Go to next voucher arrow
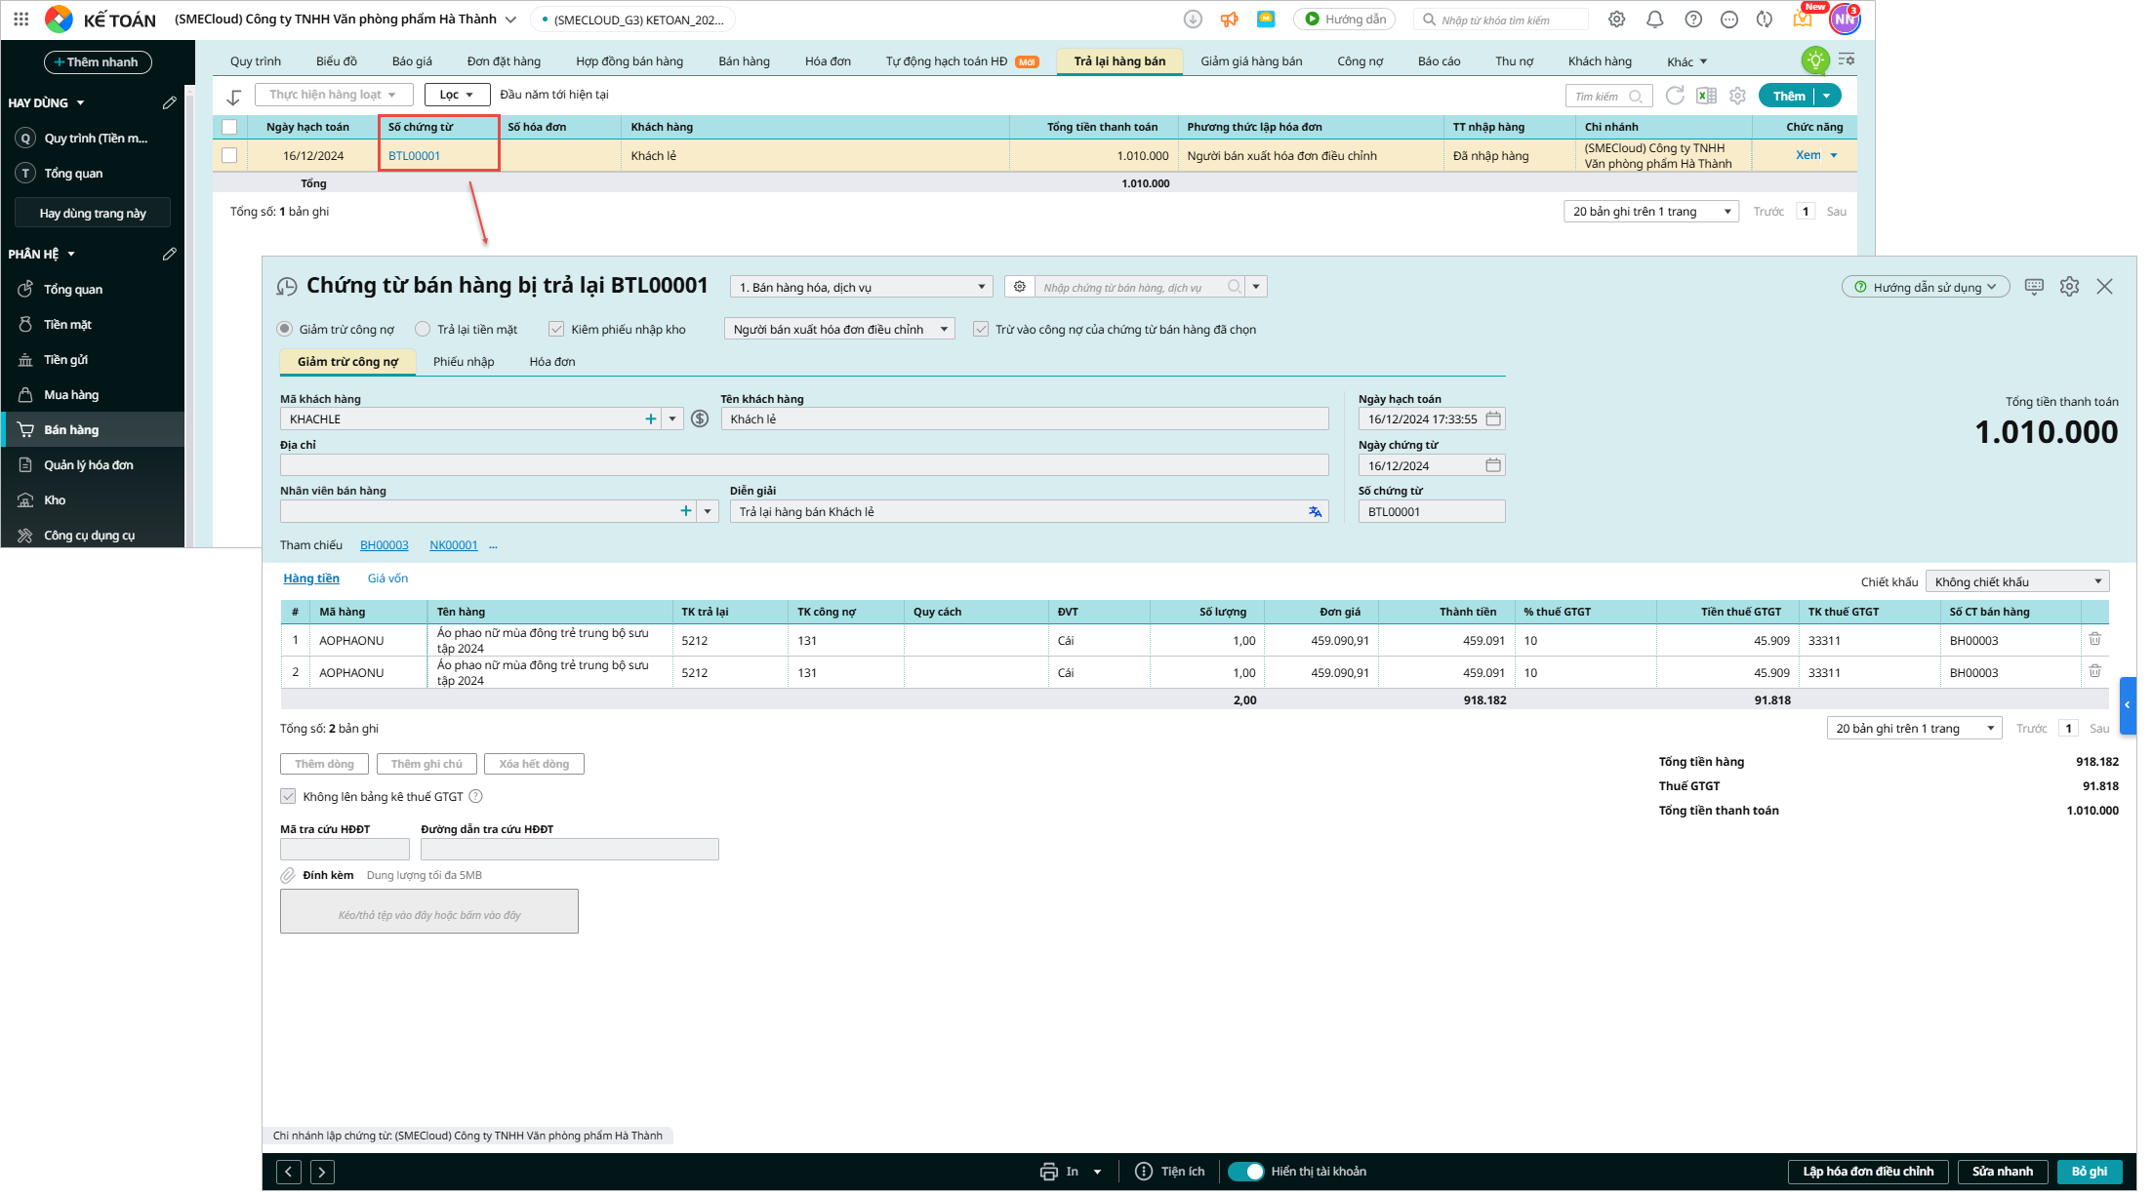 [322, 1172]
